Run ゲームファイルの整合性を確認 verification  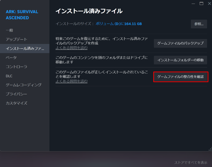181,77
